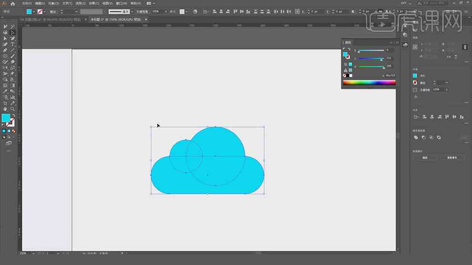This screenshot has width=472, height=265.
Task: Select the Zoom magnifier tool
Action: (x=13, y=109)
